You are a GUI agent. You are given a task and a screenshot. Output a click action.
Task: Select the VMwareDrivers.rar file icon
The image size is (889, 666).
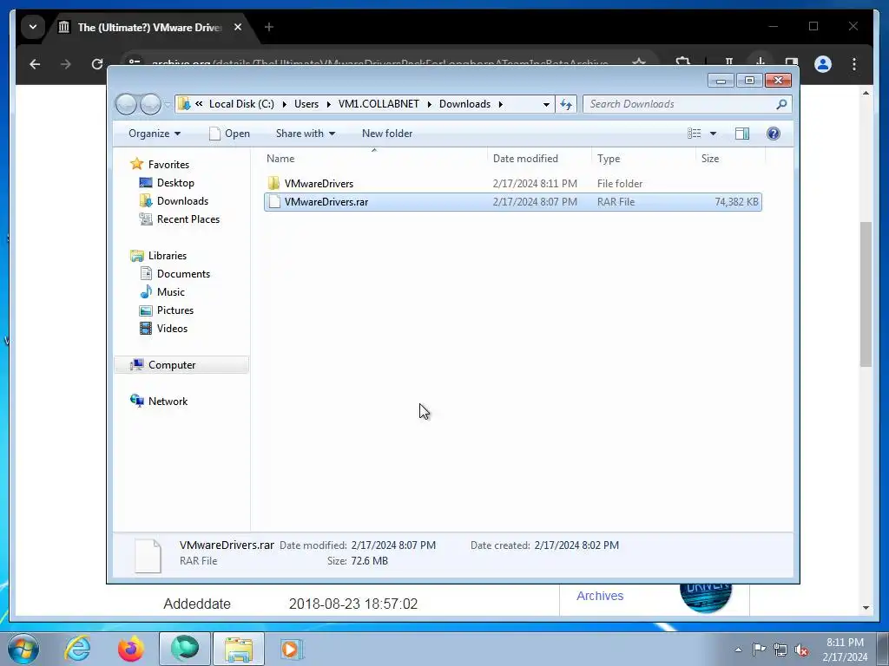pos(274,201)
